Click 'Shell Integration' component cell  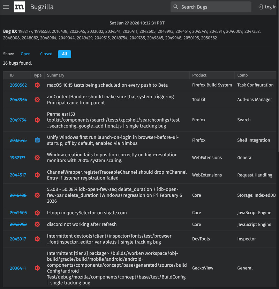(x=254, y=140)
